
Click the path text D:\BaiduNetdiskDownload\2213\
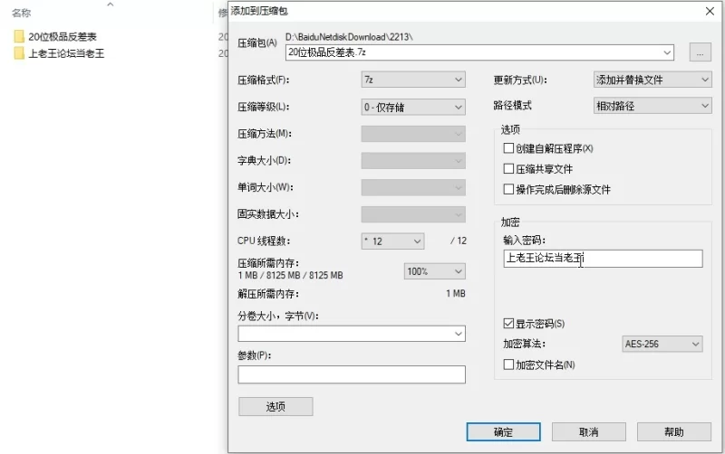[349, 36]
